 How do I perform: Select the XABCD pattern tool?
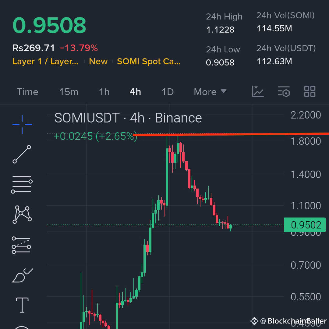[x=22, y=215]
